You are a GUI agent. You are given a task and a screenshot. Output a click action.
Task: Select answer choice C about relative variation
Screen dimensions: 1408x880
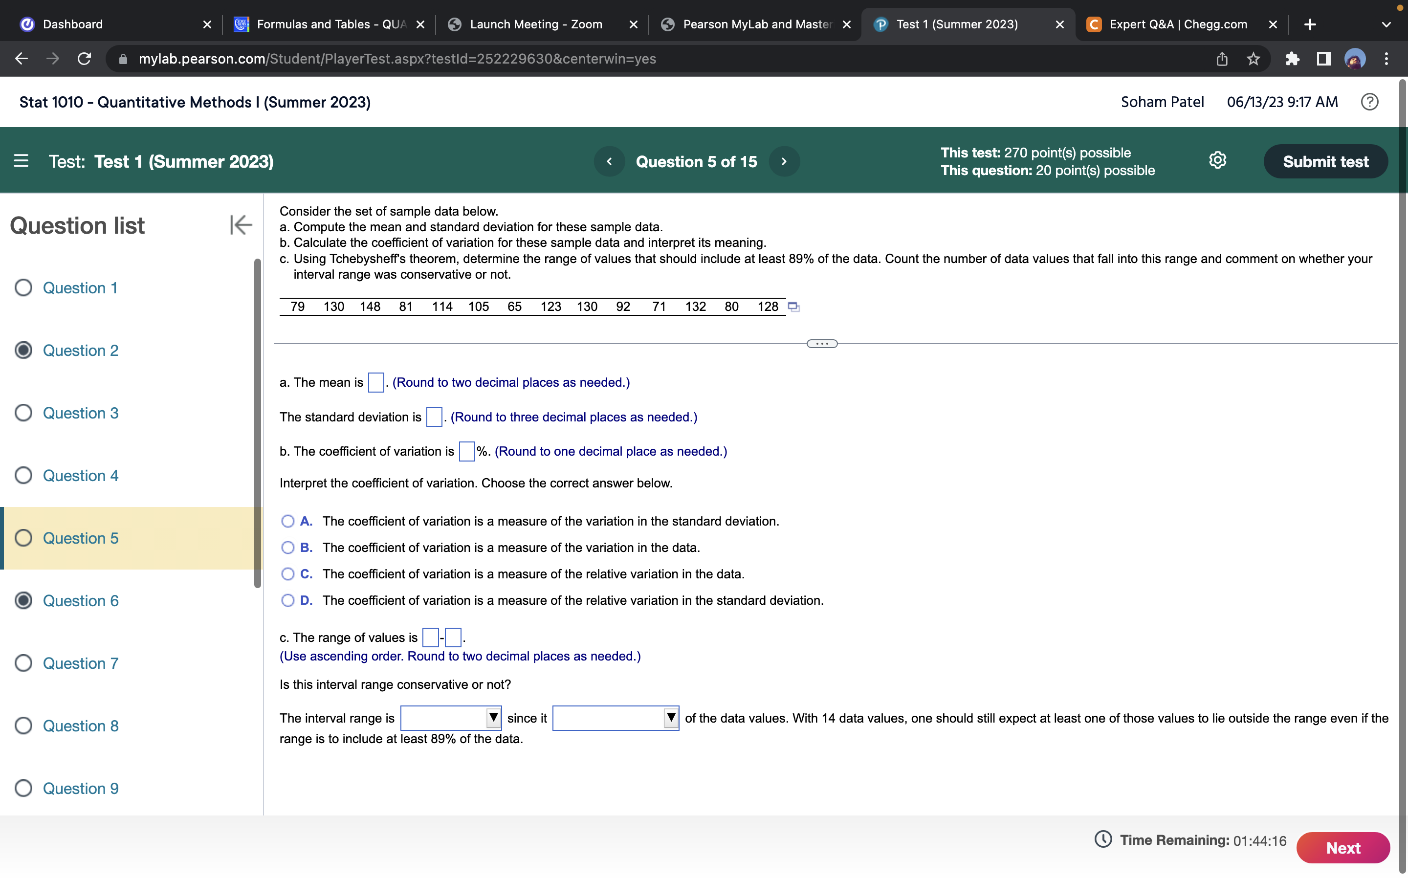tap(287, 574)
